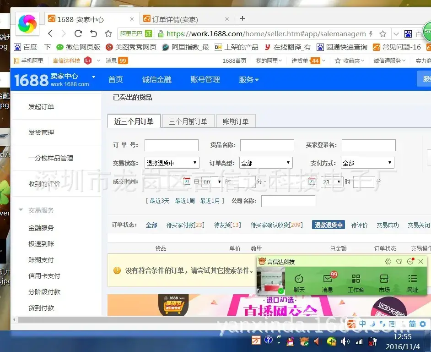Open 发货管理 in the left sidebar
The height and width of the screenshot is (352, 431).
point(41,132)
